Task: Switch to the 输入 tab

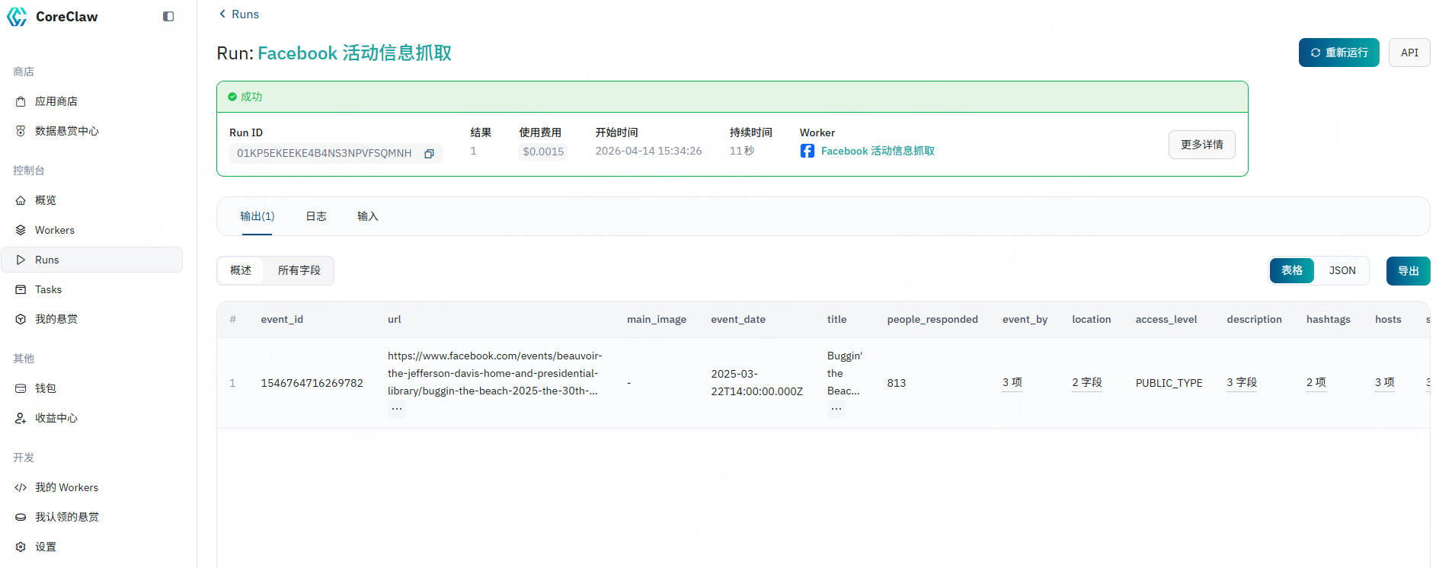Action: [367, 216]
